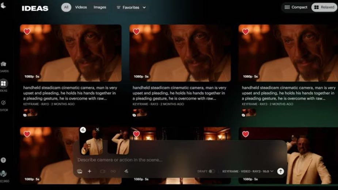Toggle heart on close-up face card in bottom row
The height and width of the screenshot is (190, 338).
coord(27,134)
